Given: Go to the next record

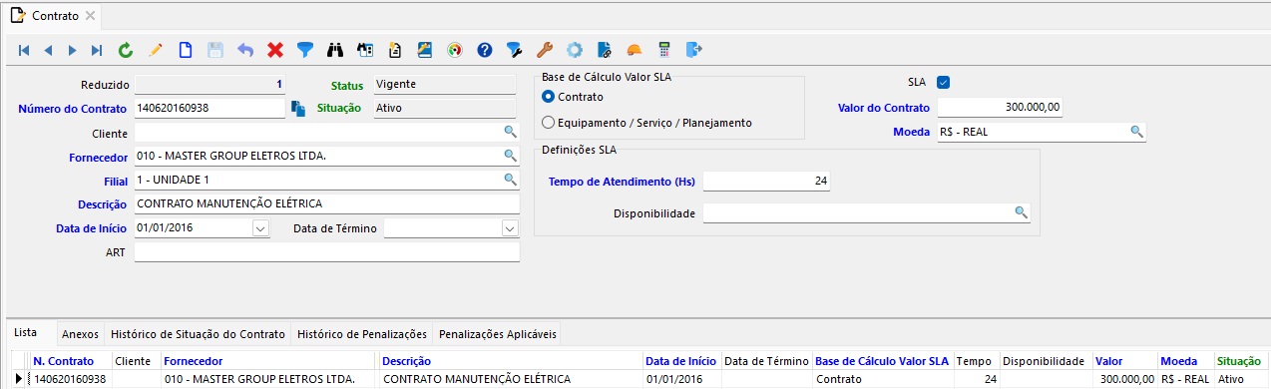Looking at the screenshot, I should pos(72,49).
